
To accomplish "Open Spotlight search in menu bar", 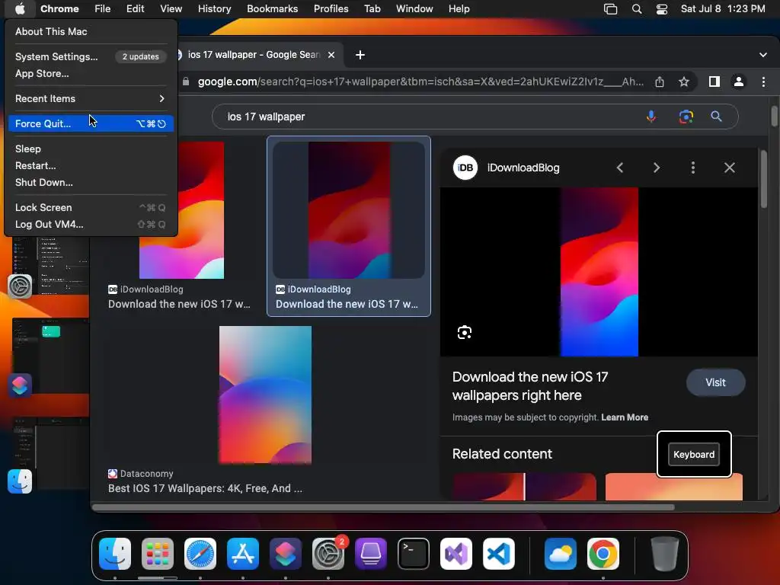I will (637, 9).
